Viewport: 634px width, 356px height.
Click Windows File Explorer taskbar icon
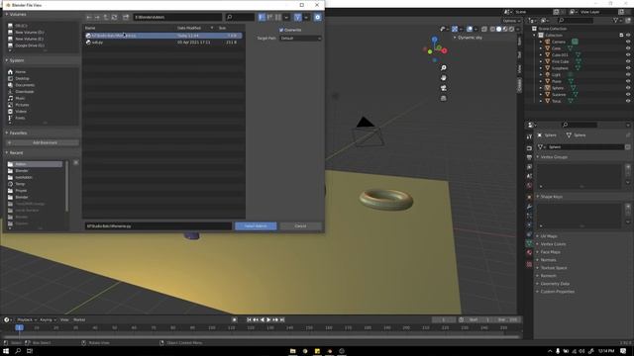[x=293, y=351]
